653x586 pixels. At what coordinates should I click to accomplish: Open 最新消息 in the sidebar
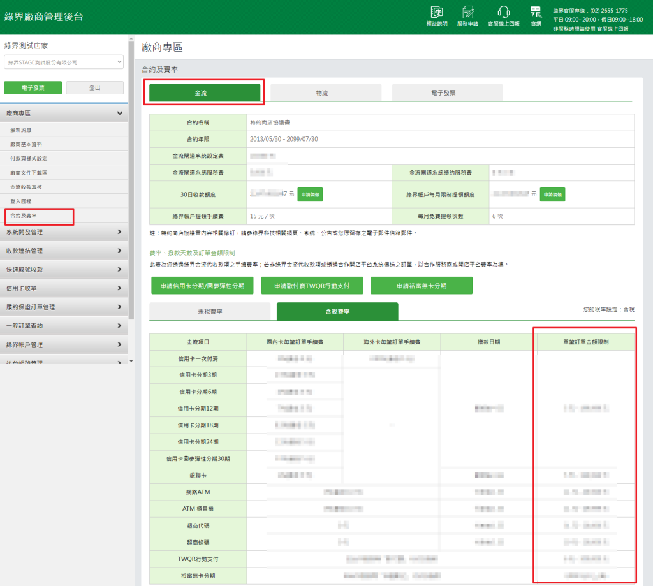point(21,130)
